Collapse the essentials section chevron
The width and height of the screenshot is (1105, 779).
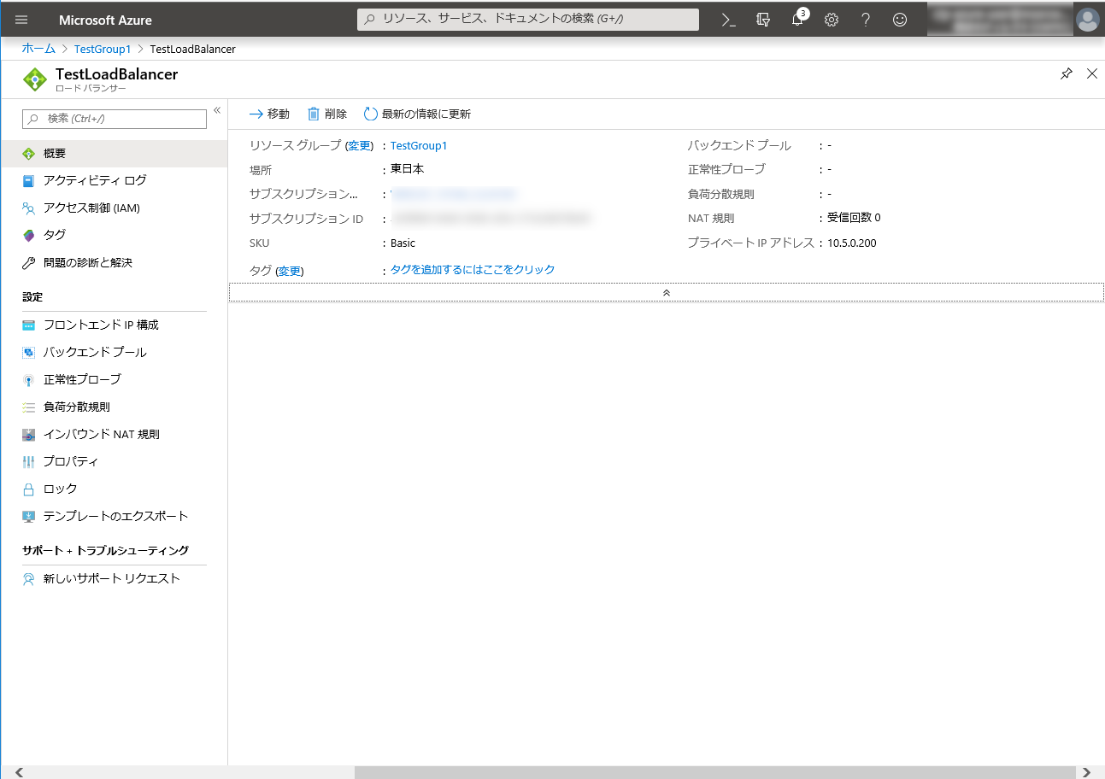666,292
